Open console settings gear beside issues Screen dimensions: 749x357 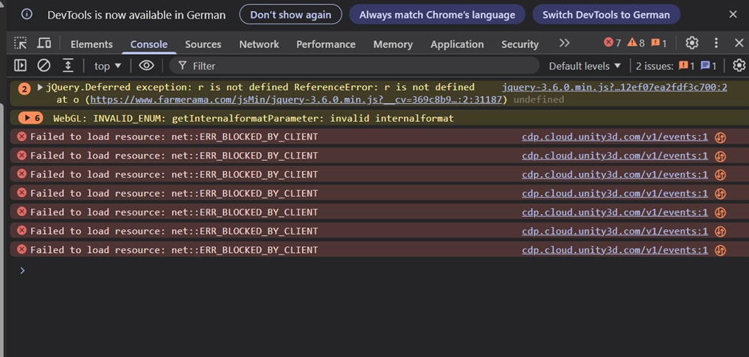(739, 66)
